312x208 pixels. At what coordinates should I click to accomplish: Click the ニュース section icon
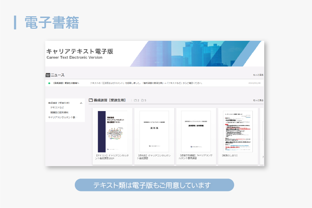point(48,74)
